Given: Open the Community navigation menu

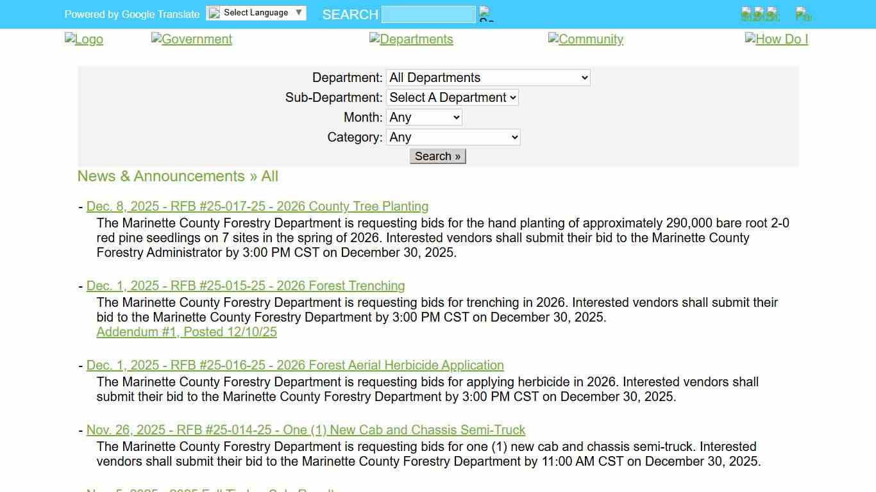Looking at the screenshot, I should click(585, 39).
